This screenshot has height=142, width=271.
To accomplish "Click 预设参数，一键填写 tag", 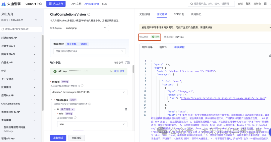I will point(77,44).
